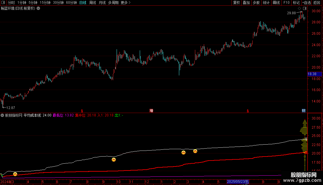Click 叠加 to overlay another stock
The height and width of the screenshot is (185, 323).
click(x=246, y=3)
